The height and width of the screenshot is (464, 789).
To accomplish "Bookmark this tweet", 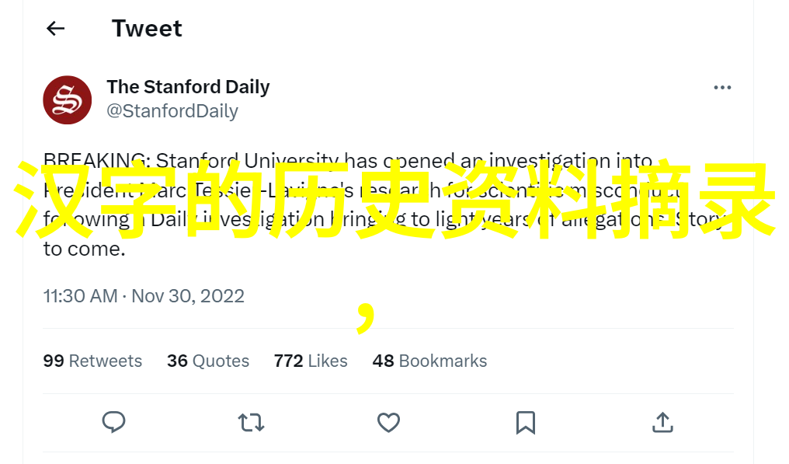I will (526, 422).
